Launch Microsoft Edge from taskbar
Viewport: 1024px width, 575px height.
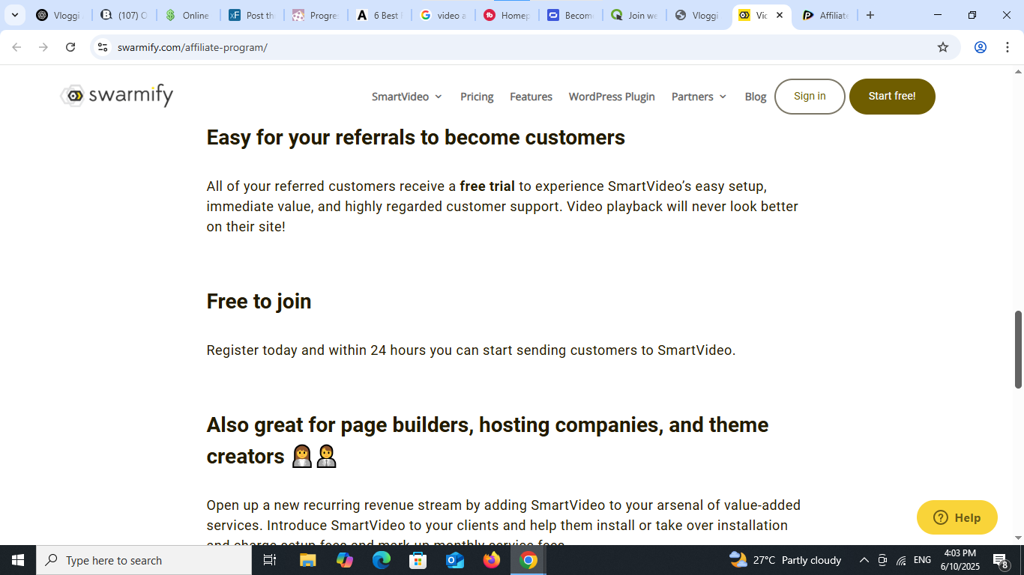coord(382,560)
